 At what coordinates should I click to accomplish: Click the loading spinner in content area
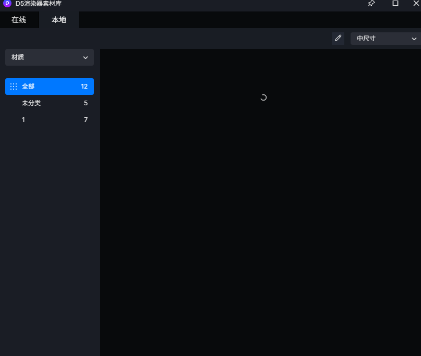(x=263, y=97)
